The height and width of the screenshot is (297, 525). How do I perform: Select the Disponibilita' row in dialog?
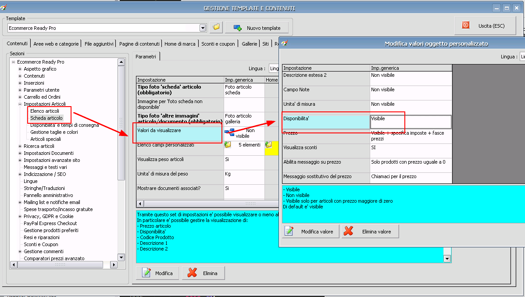coord(326,122)
